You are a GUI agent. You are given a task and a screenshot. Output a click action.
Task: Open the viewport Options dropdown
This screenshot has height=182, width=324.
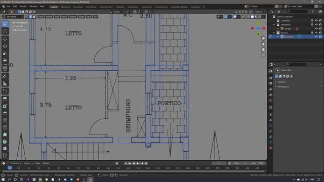260,12
